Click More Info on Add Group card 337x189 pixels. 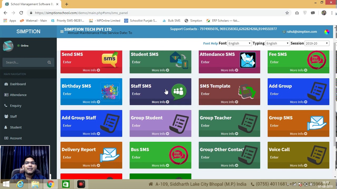[x=299, y=102]
